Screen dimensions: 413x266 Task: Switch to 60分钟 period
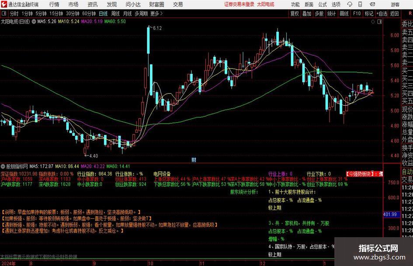click(89, 14)
